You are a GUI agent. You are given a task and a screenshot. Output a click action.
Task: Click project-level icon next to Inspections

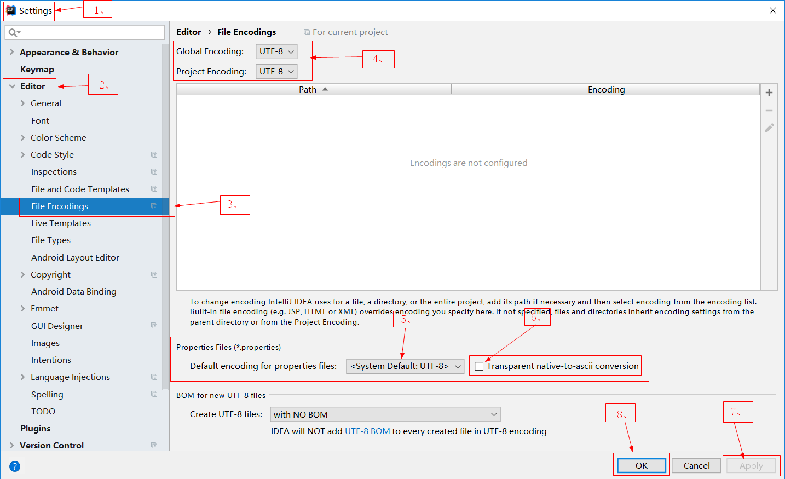[x=154, y=172]
